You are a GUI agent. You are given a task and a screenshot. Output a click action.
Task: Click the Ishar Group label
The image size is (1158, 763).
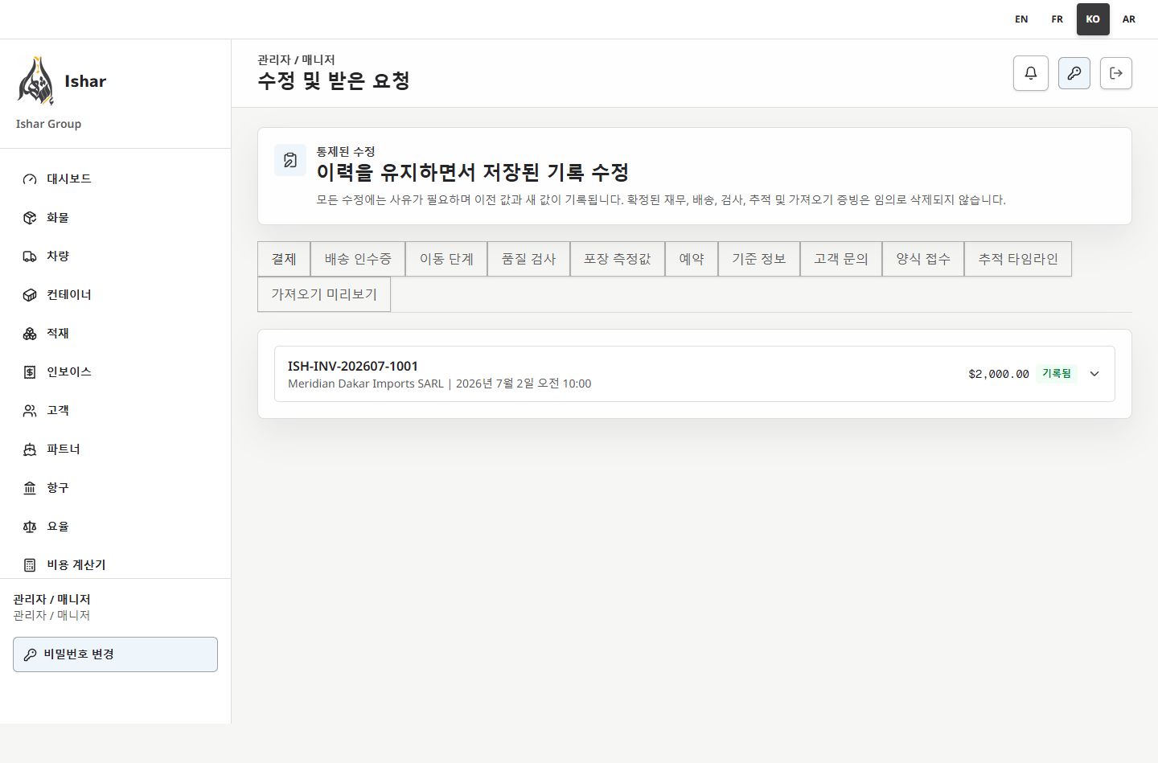click(x=48, y=124)
